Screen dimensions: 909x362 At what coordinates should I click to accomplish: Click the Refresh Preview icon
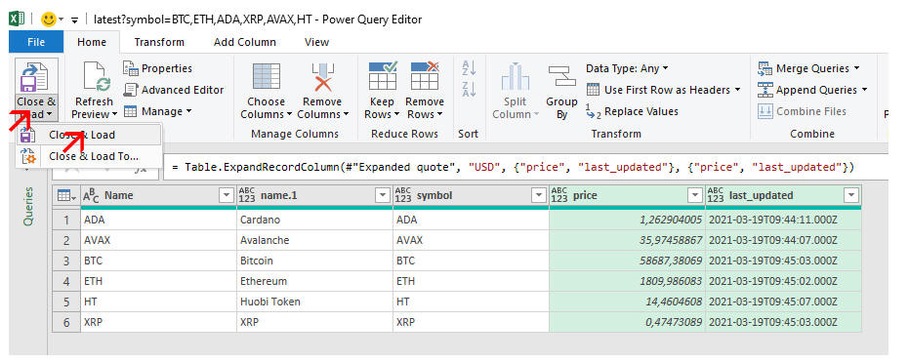(x=95, y=76)
